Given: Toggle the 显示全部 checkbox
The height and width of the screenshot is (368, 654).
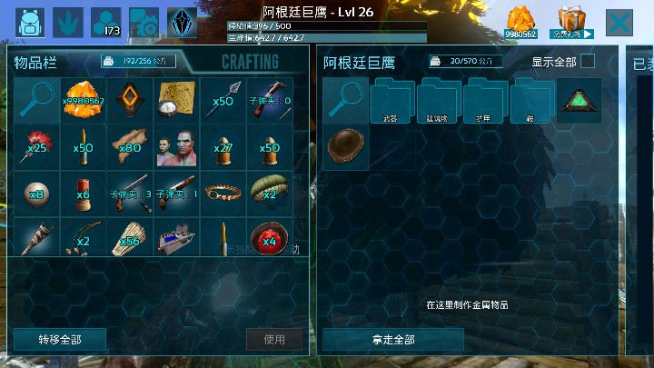Looking at the screenshot, I should [588, 62].
